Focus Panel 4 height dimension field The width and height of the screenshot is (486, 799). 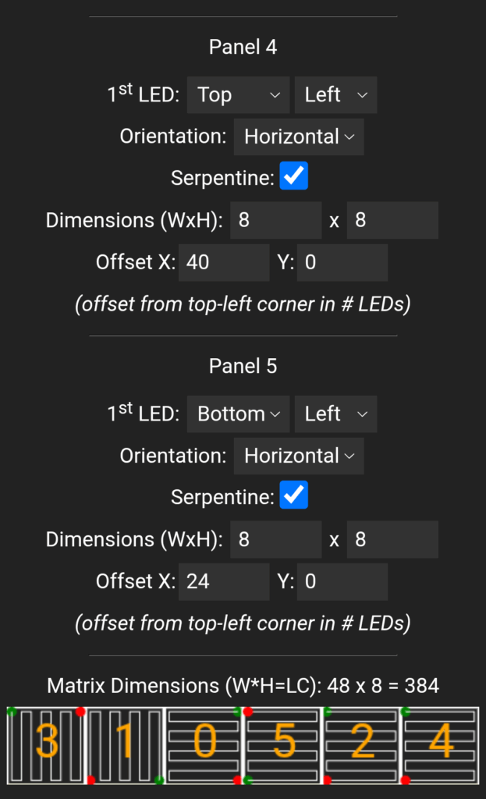392,220
